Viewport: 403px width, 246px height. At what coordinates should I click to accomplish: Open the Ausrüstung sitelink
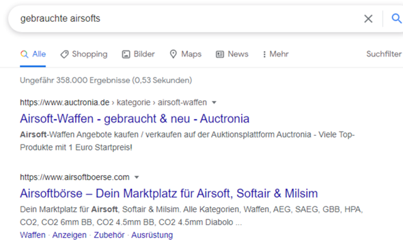(x=152, y=235)
